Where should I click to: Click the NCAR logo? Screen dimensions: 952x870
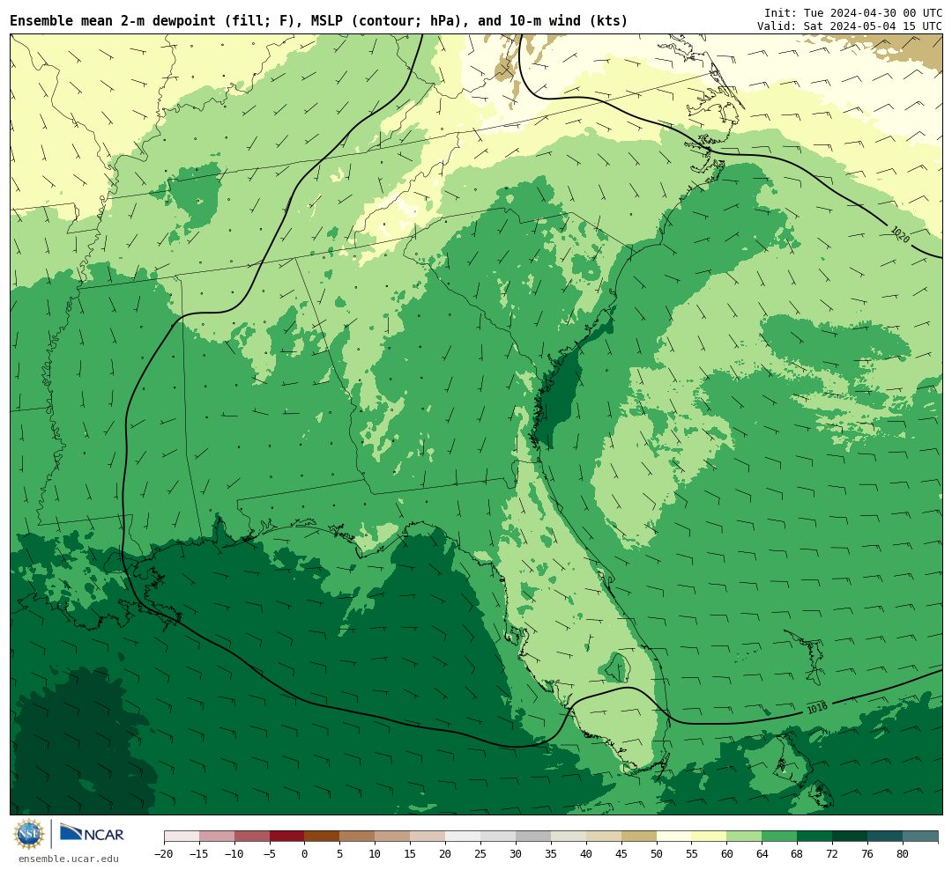point(92,834)
